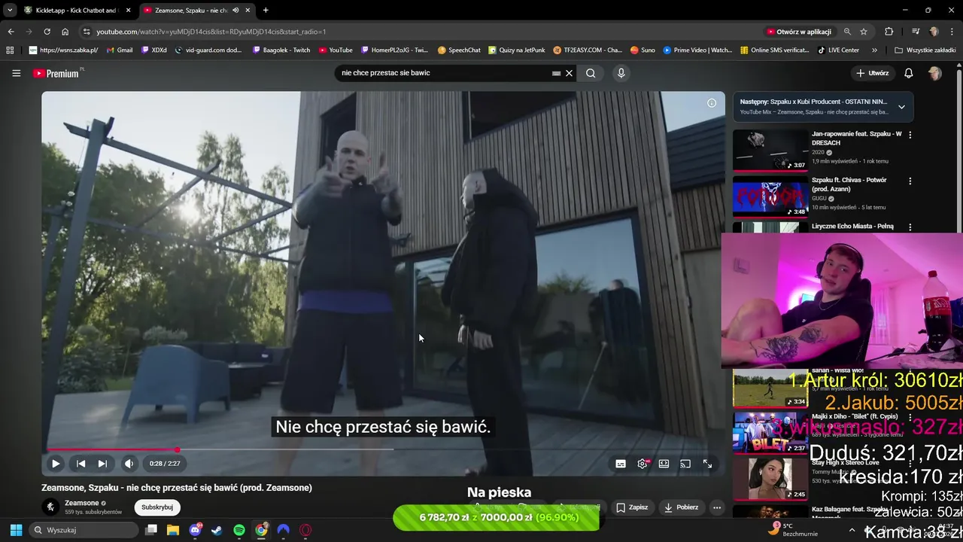963x542 pixels.
Task: Open Steam from the taskbar
Action: [x=217, y=530]
